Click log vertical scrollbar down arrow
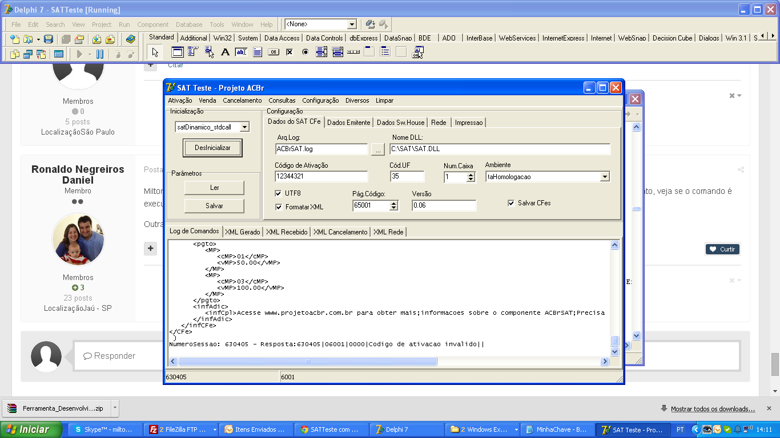Image resolution: width=780 pixels, height=438 pixels. point(615,352)
